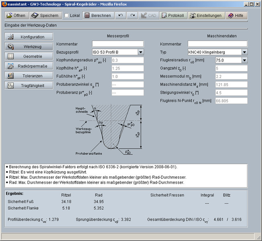Click the Maschinendaten Kommentar input field

coord(217,44)
